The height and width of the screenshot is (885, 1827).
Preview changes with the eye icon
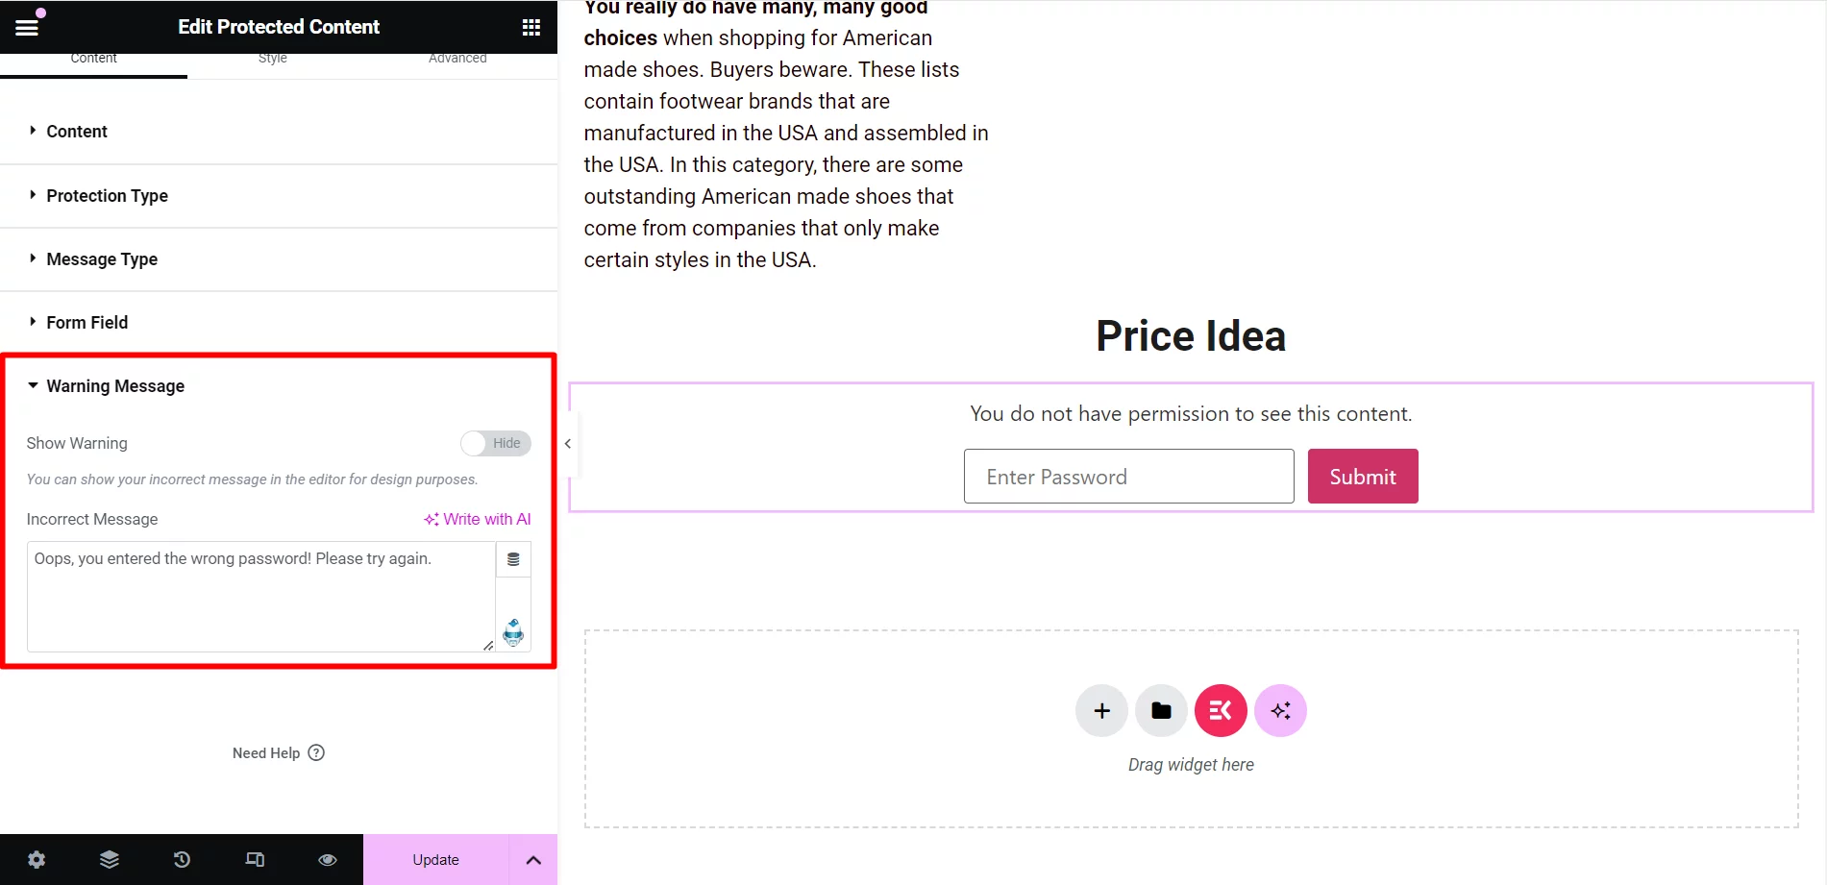click(328, 860)
